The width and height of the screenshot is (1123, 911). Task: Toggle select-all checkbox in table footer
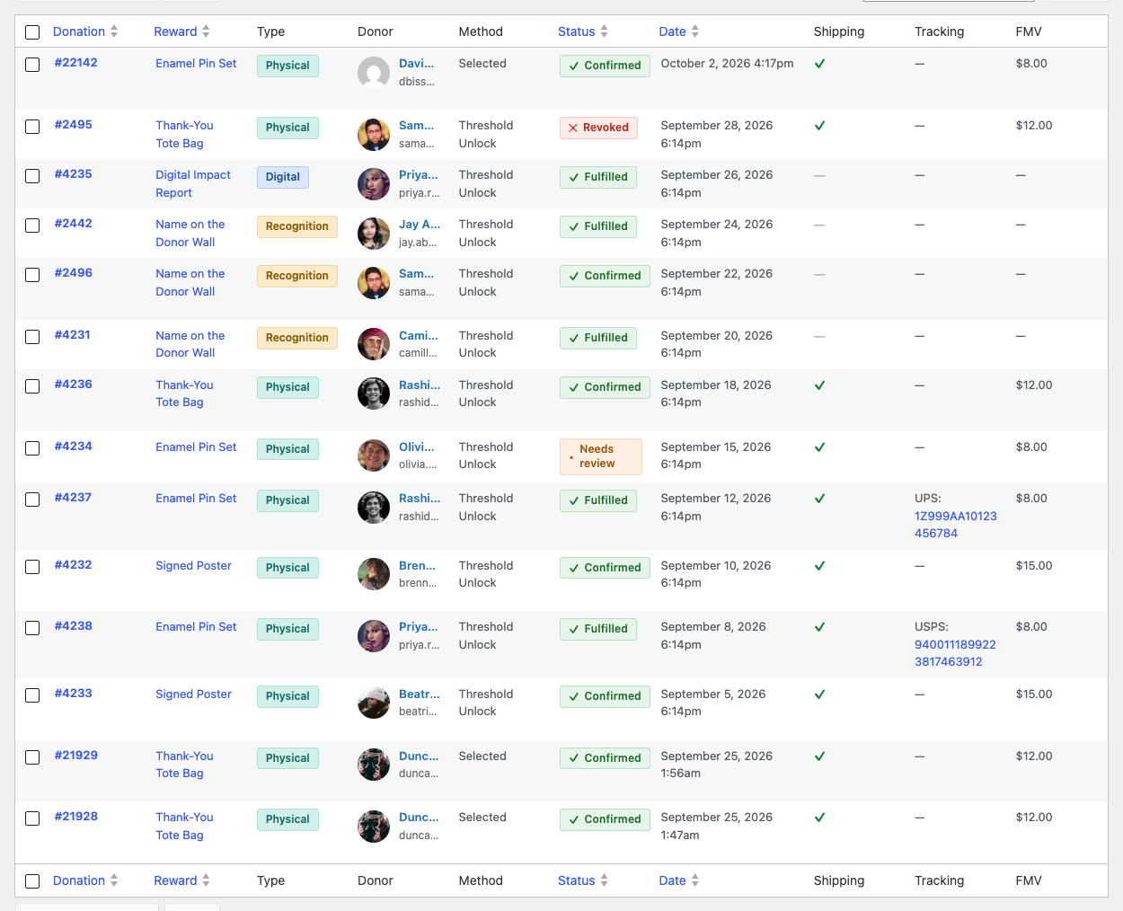[32, 881]
